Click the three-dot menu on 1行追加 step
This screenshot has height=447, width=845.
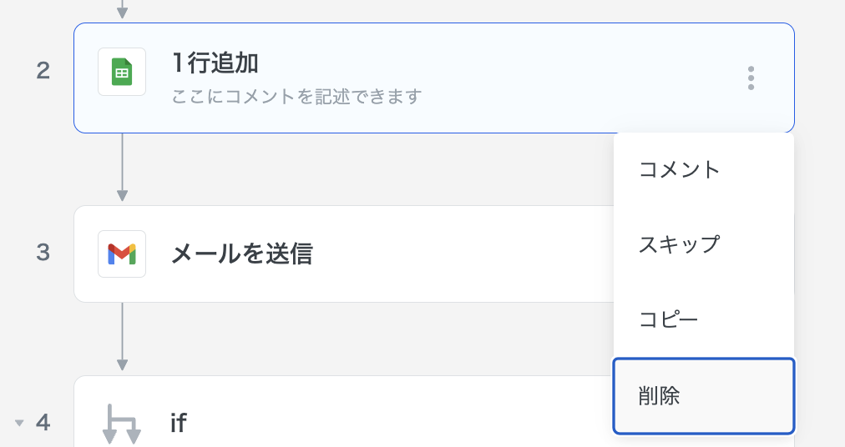pyautogui.click(x=751, y=78)
